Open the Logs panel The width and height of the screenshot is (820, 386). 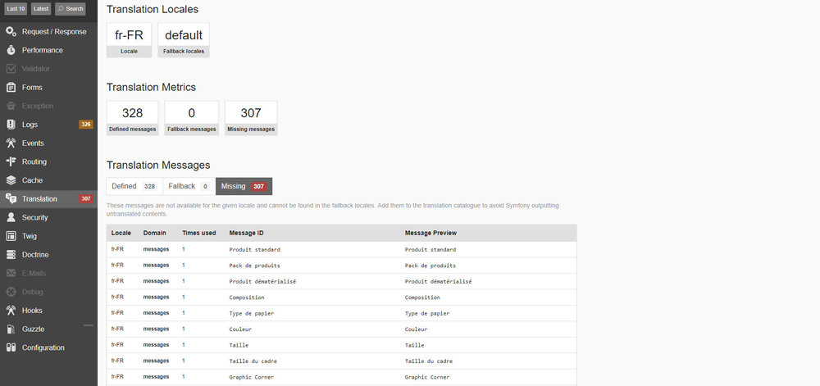[48, 125]
